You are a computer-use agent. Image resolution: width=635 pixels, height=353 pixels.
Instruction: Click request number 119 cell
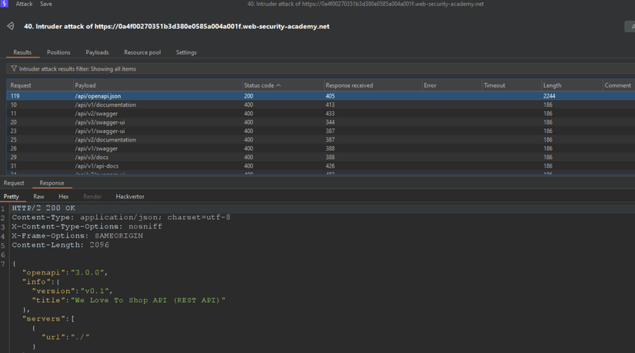tap(15, 96)
